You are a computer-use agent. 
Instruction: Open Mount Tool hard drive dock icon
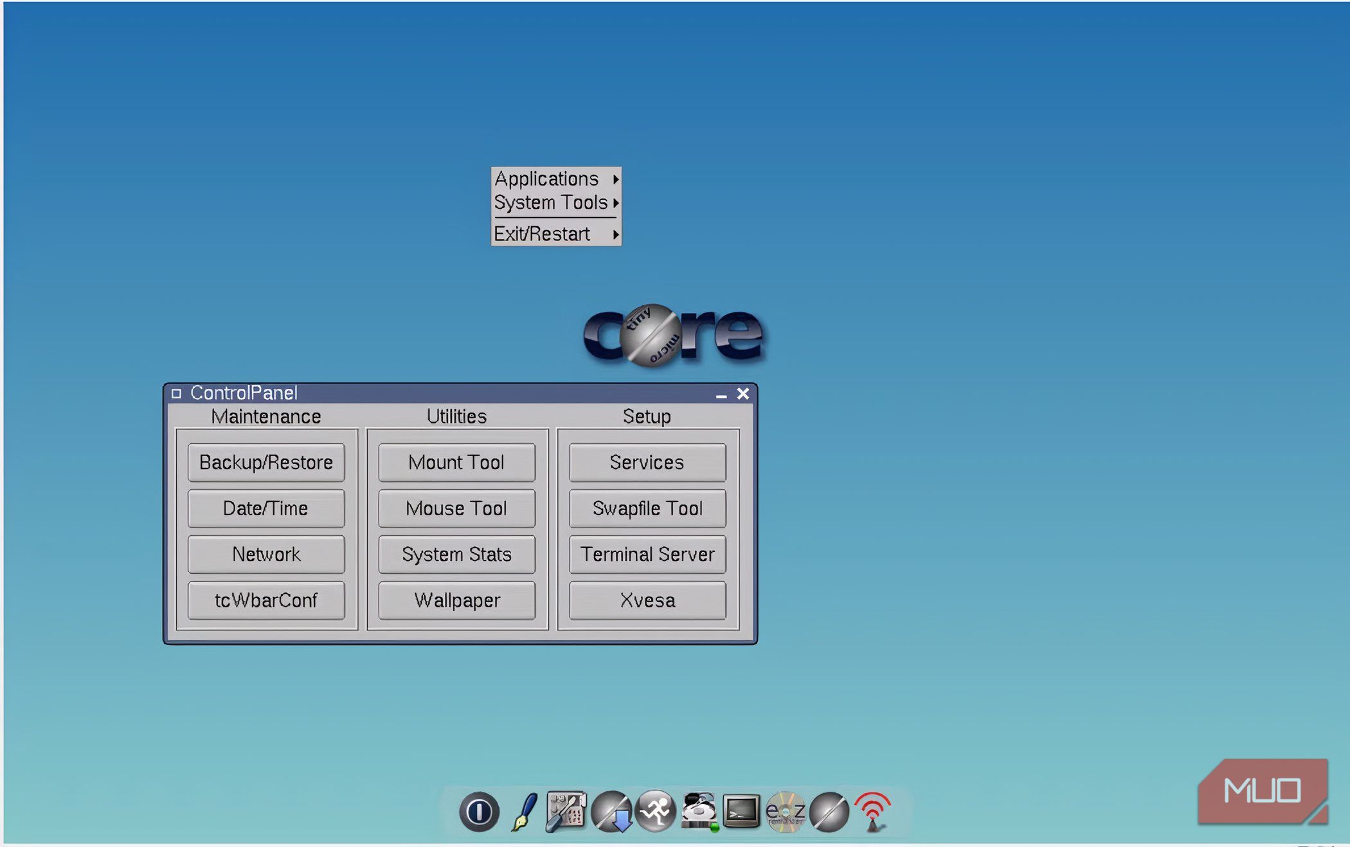tap(699, 812)
